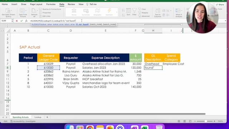Screen dimensions: 229x129
Task: Select the Spending Actuals sheet tab
Action: coord(21,117)
